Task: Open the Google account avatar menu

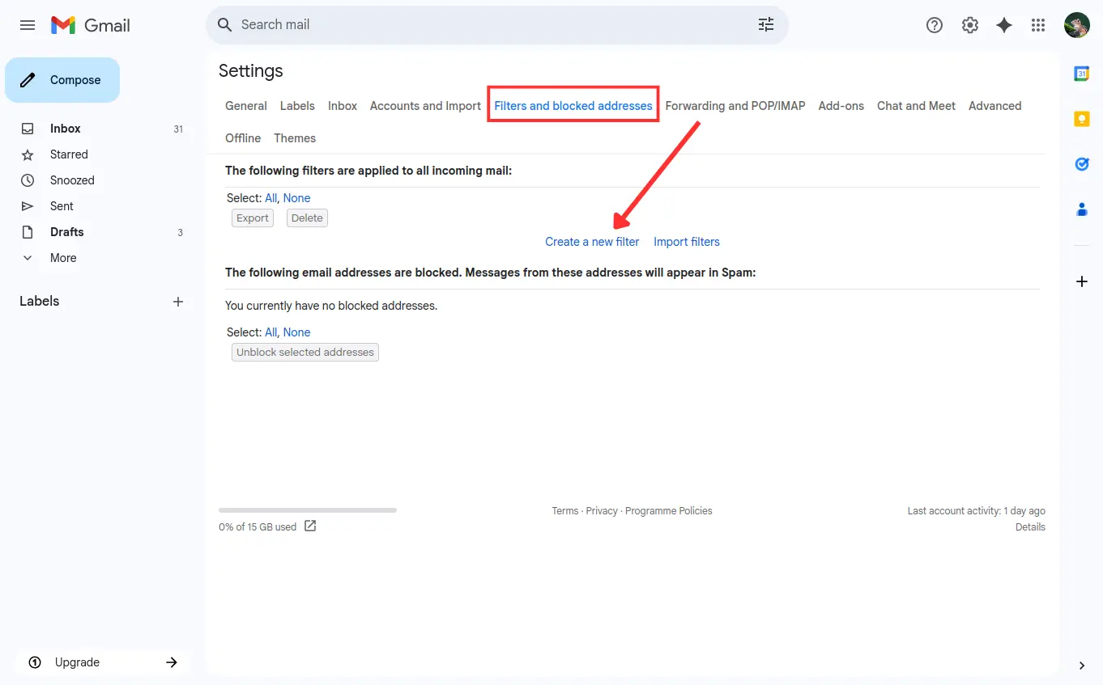Action: pyautogui.click(x=1076, y=25)
